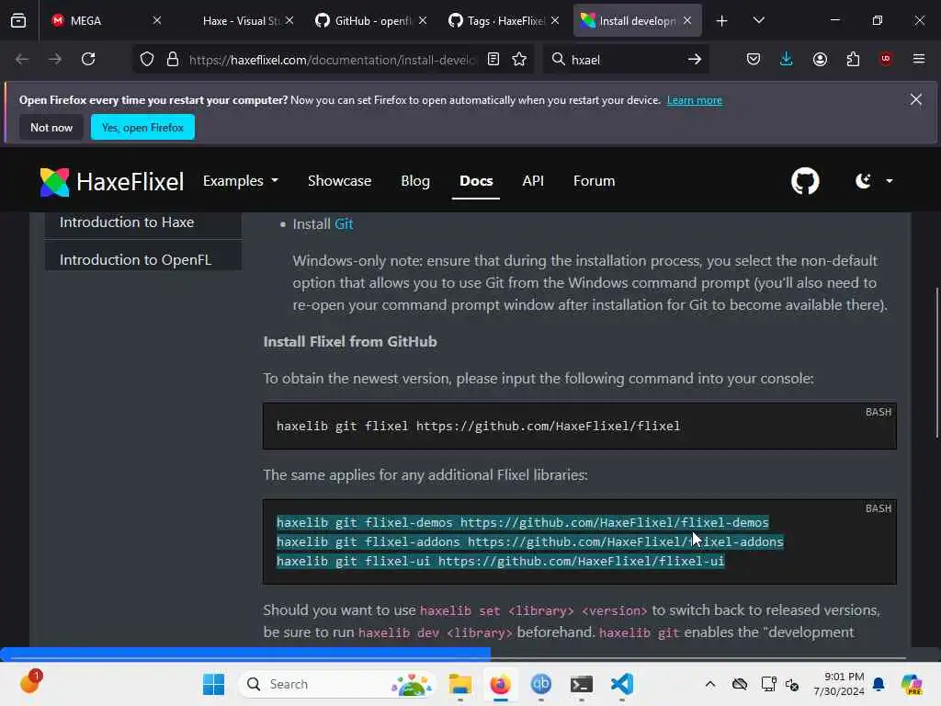This screenshot has height=706, width=941.
Task: Open Firefox downloads panel
Action: [787, 59]
